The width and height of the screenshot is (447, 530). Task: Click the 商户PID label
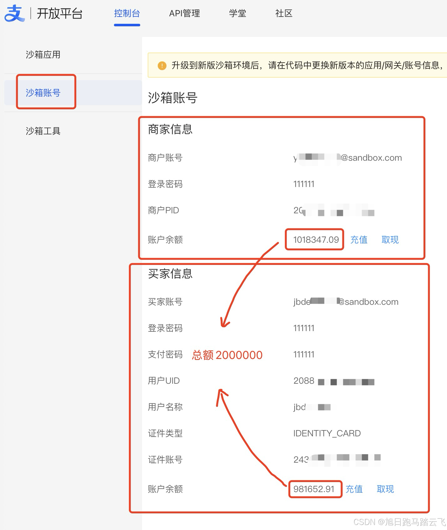[x=163, y=210]
